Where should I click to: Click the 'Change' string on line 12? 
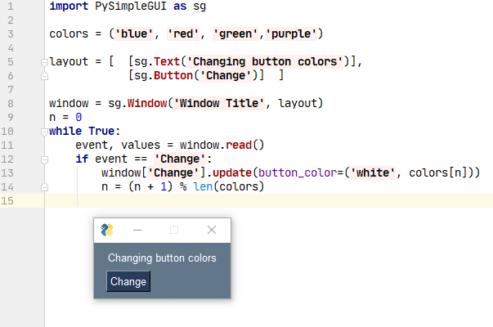pyautogui.click(x=180, y=159)
